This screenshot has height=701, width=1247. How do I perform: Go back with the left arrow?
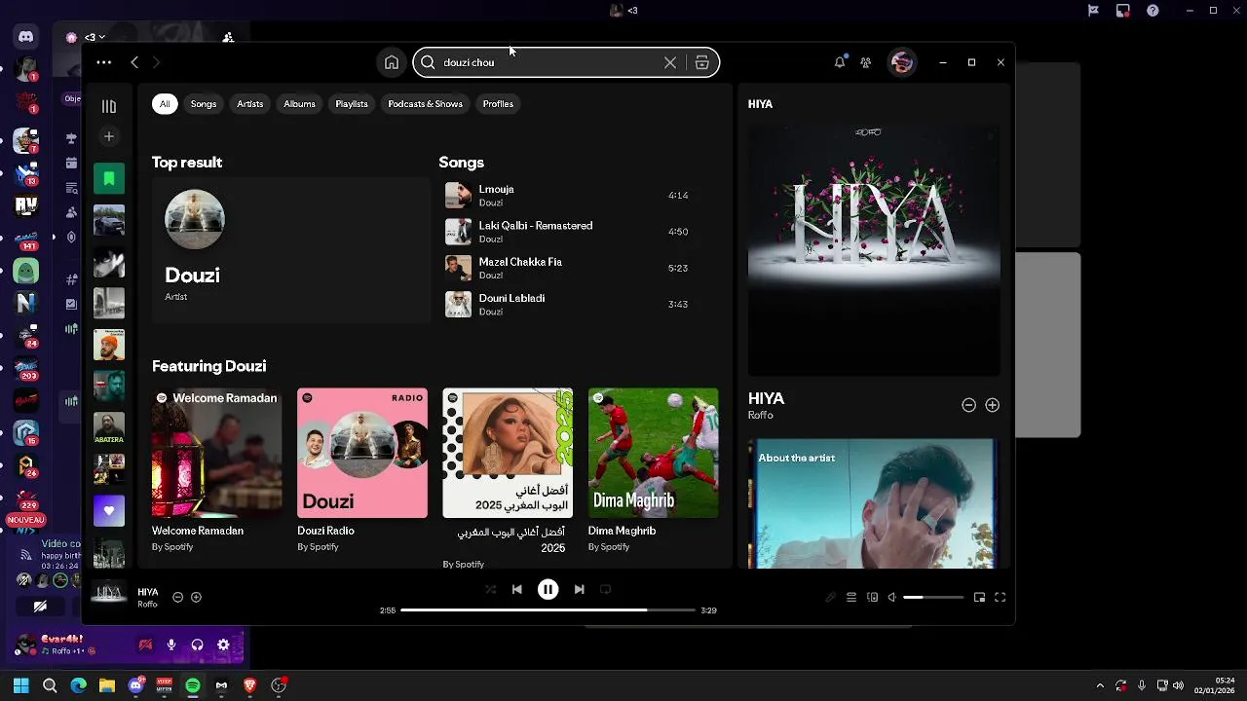(x=134, y=62)
